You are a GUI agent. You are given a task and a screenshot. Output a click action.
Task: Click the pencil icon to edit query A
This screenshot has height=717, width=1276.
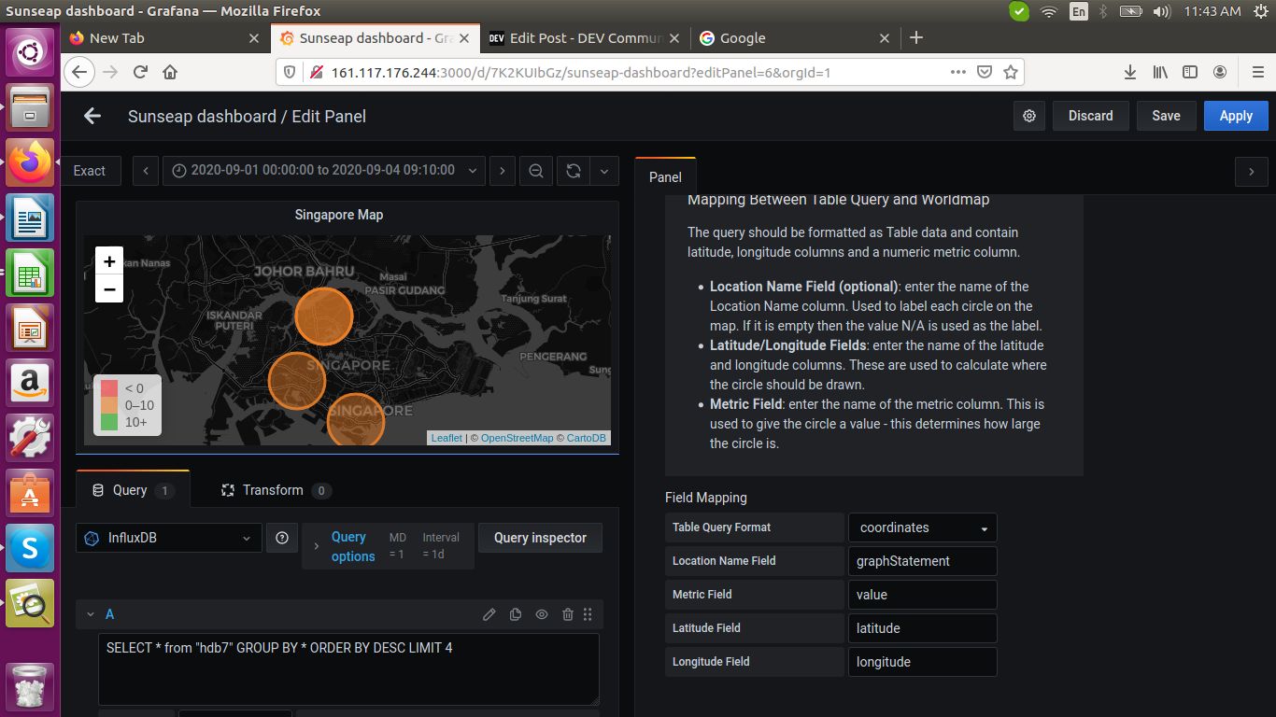489,614
